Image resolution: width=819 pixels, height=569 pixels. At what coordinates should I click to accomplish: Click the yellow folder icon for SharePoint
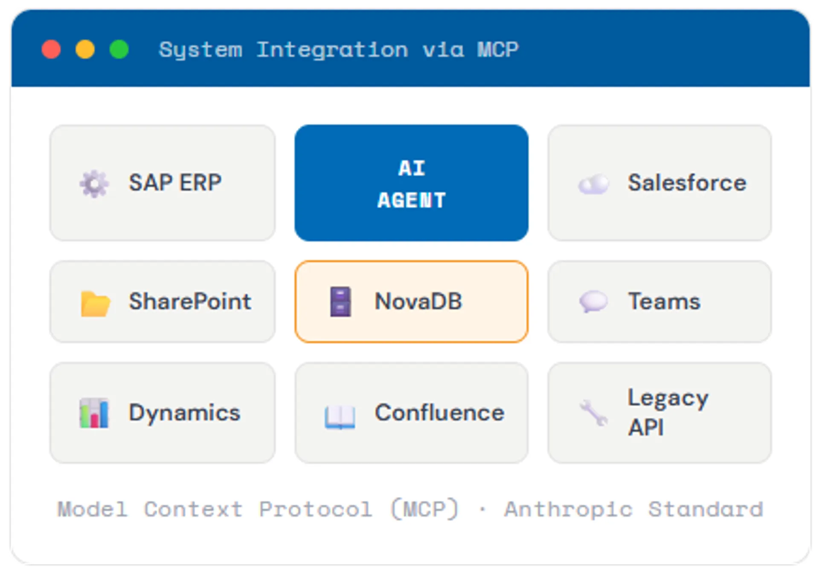tap(95, 303)
